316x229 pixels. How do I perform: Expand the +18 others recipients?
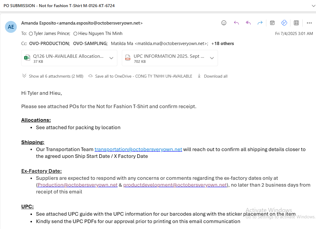pos(223,44)
